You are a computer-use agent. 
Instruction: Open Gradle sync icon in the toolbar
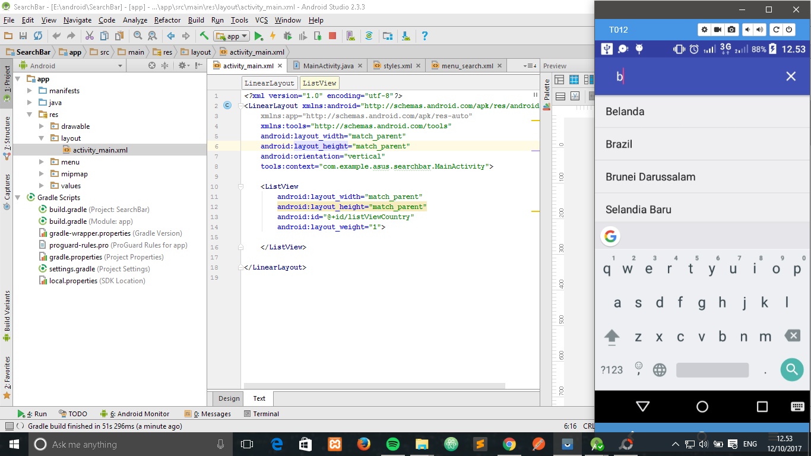coord(369,36)
